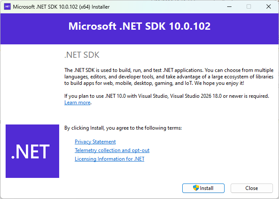
Task: Click the Close button at bottom
Action: click(x=252, y=188)
